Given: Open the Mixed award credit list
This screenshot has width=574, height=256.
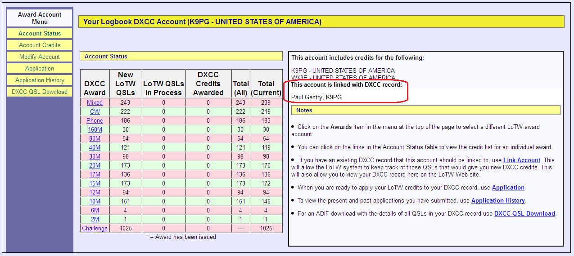Looking at the screenshot, I should tap(95, 103).
